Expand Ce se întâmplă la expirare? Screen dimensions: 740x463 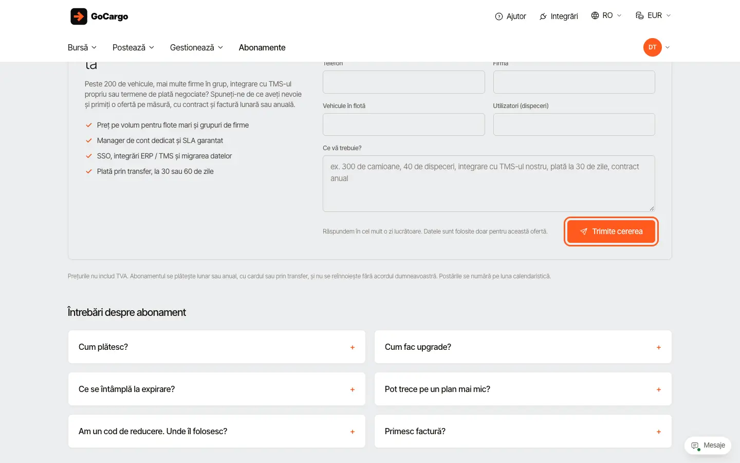coord(217,389)
